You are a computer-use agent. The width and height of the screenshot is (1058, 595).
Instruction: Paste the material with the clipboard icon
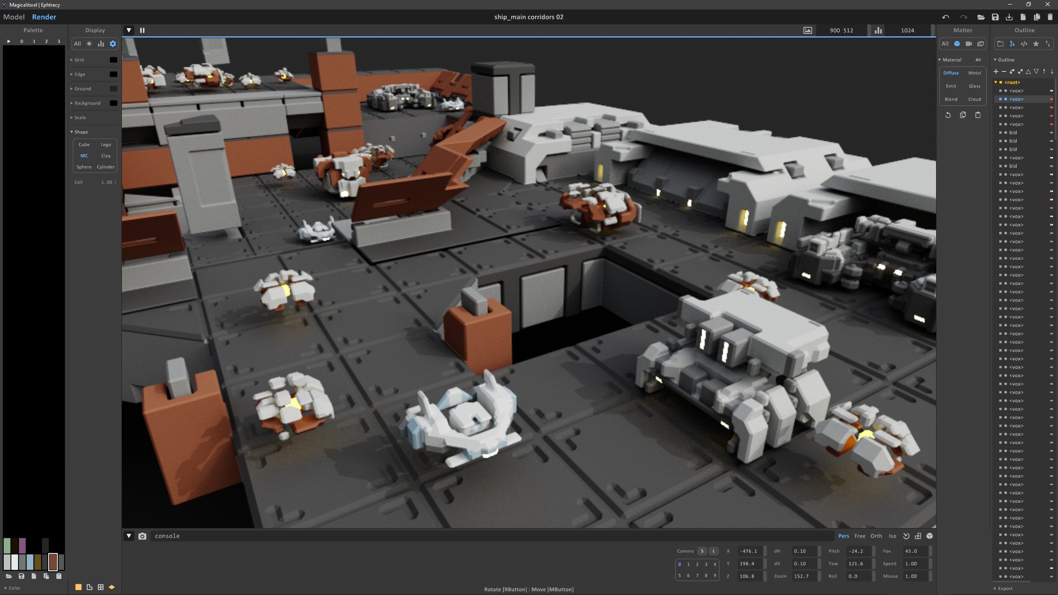click(978, 115)
